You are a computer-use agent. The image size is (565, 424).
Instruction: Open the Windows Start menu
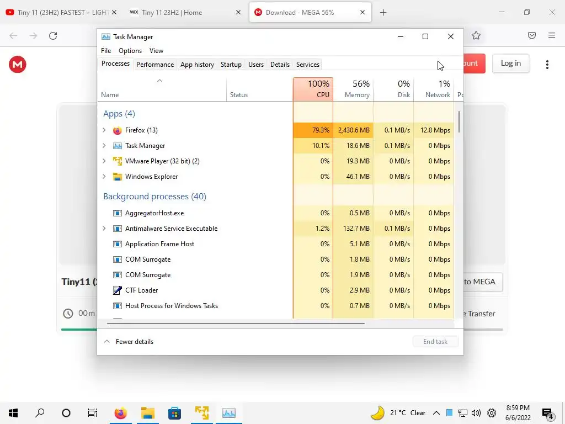(13, 413)
